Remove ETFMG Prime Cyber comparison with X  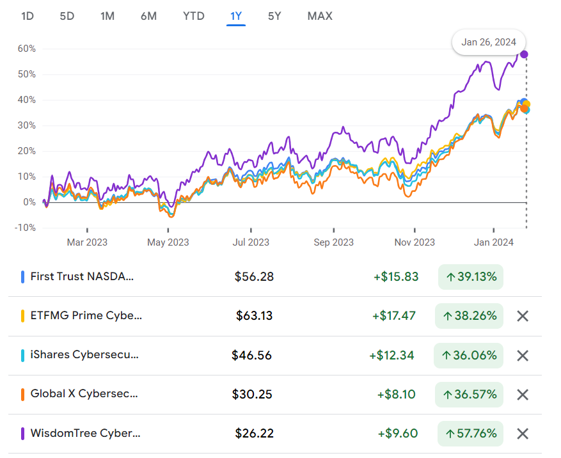523,316
